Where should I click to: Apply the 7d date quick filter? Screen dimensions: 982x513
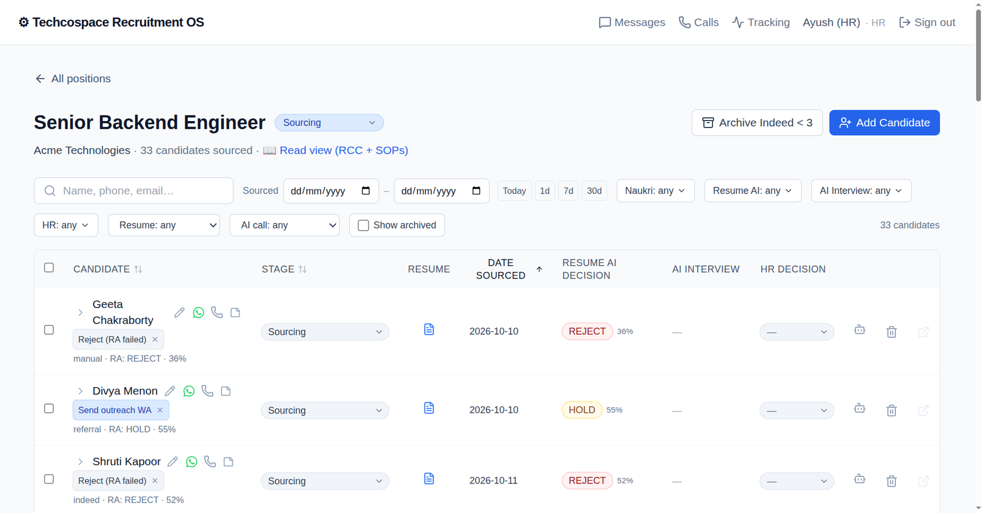coord(568,191)
